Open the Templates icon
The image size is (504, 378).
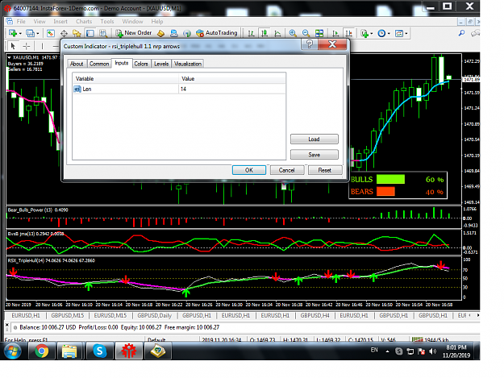[399, 33]
